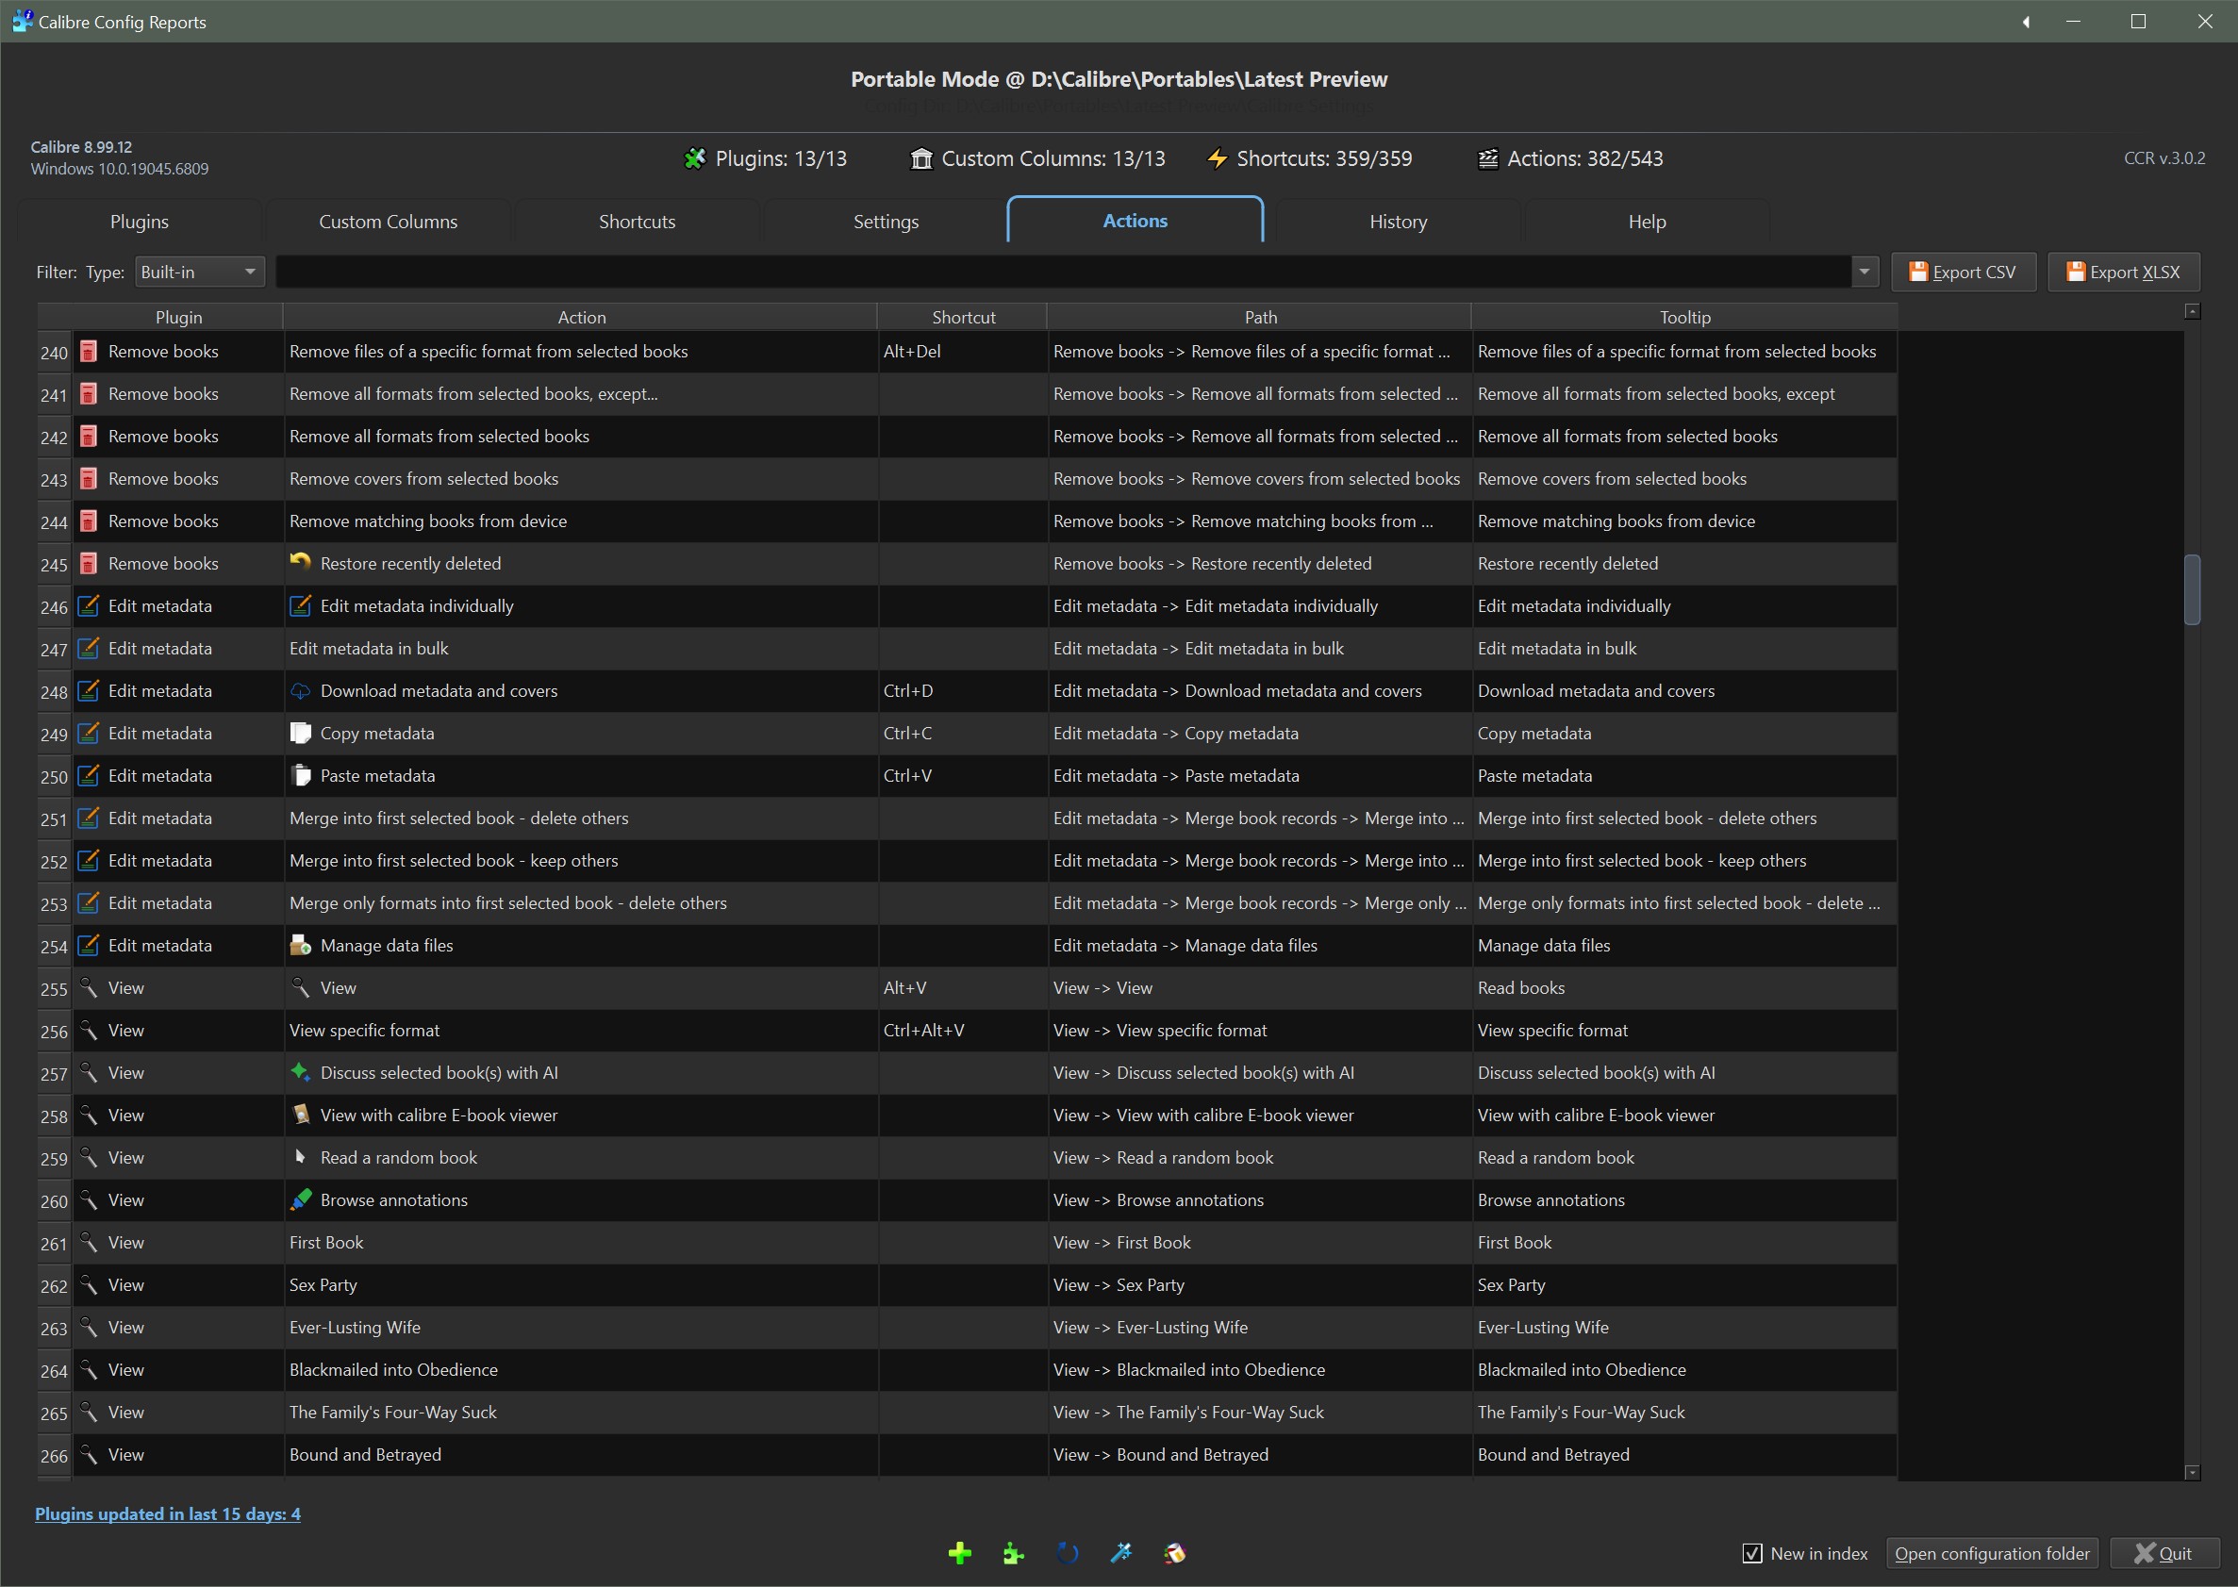Toggle the New in index checkbox
Screen dimensions: 2238x1587
tap(1752, 1553)
